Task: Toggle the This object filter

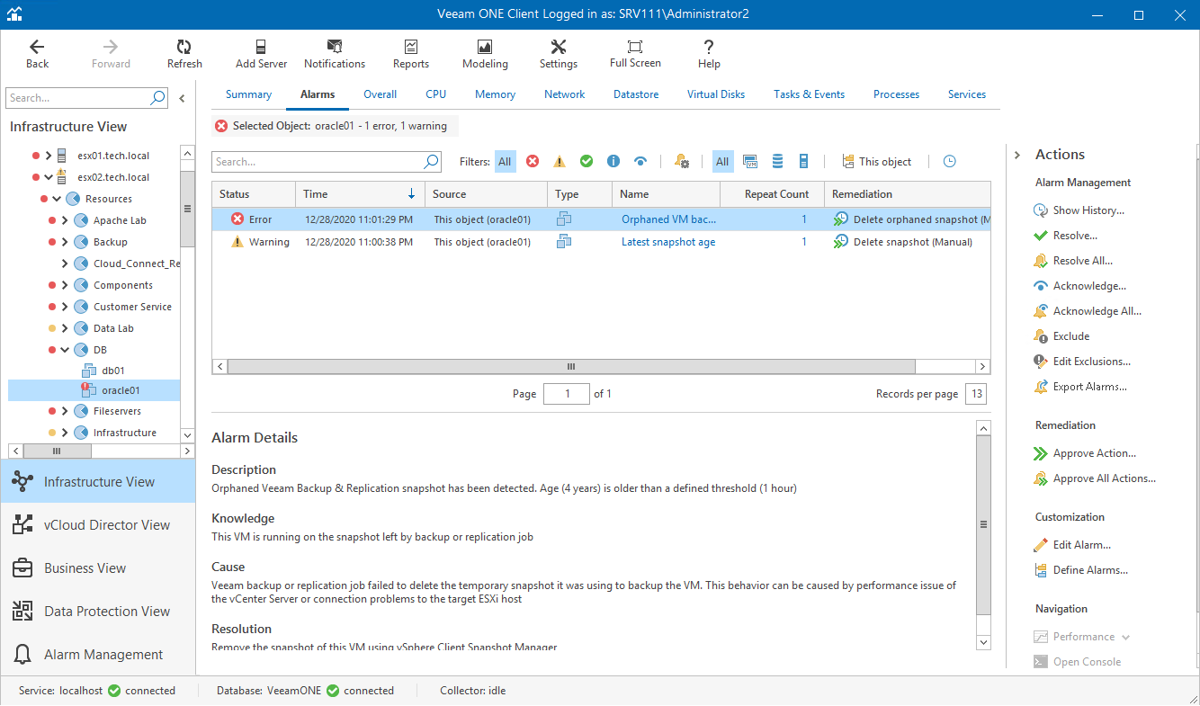Action: point(876,162)
